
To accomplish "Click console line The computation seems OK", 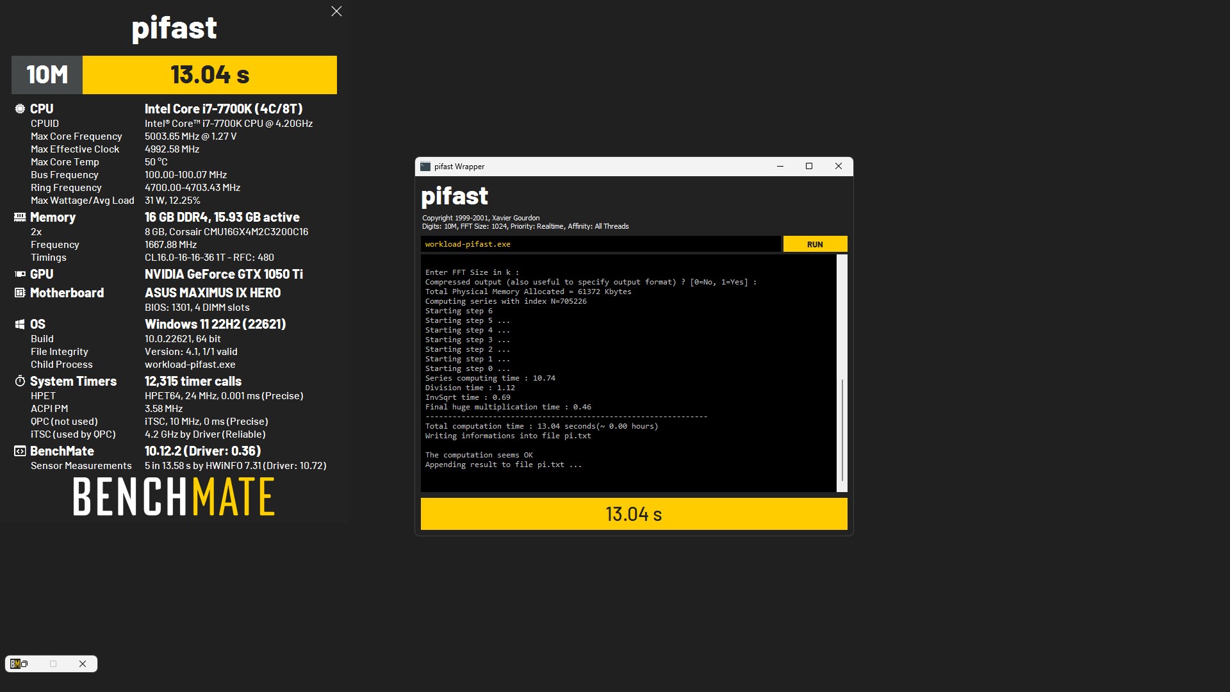I will click(x=479, y=455).
